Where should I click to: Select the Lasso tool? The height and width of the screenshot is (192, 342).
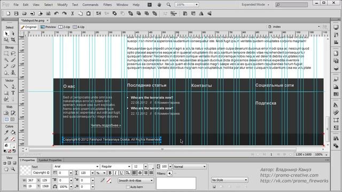click(13, 53)
